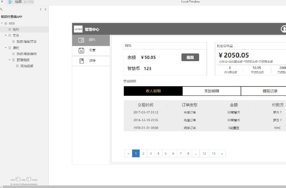Click the article notepad icon in menu

(82, 50)
